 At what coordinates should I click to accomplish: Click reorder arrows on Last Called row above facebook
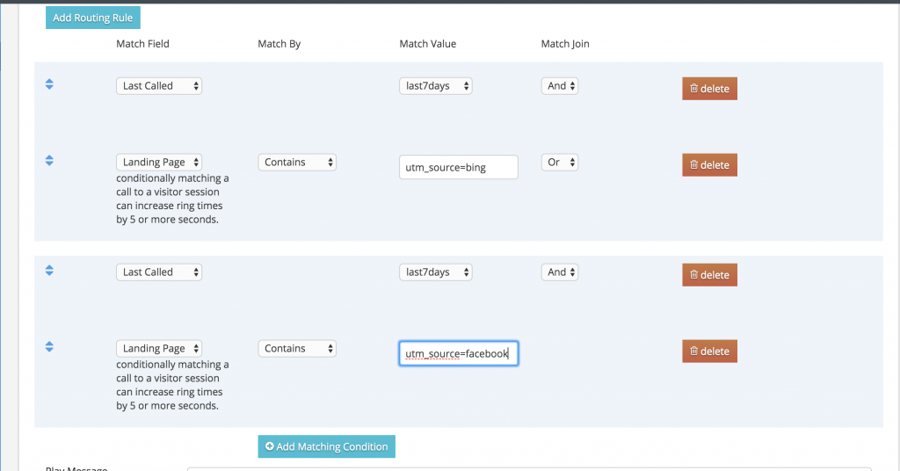click(49, 271)
